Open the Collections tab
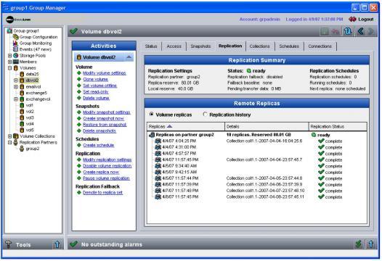Image resolution: width=382 pixels, height=261 pixels. point(260,46)
